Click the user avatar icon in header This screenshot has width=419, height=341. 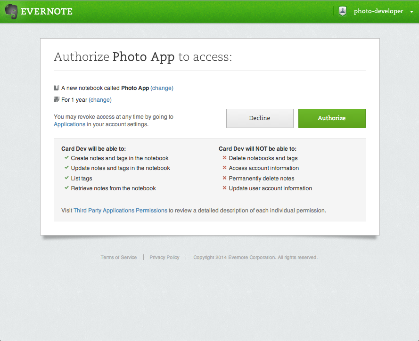point(343,11)
